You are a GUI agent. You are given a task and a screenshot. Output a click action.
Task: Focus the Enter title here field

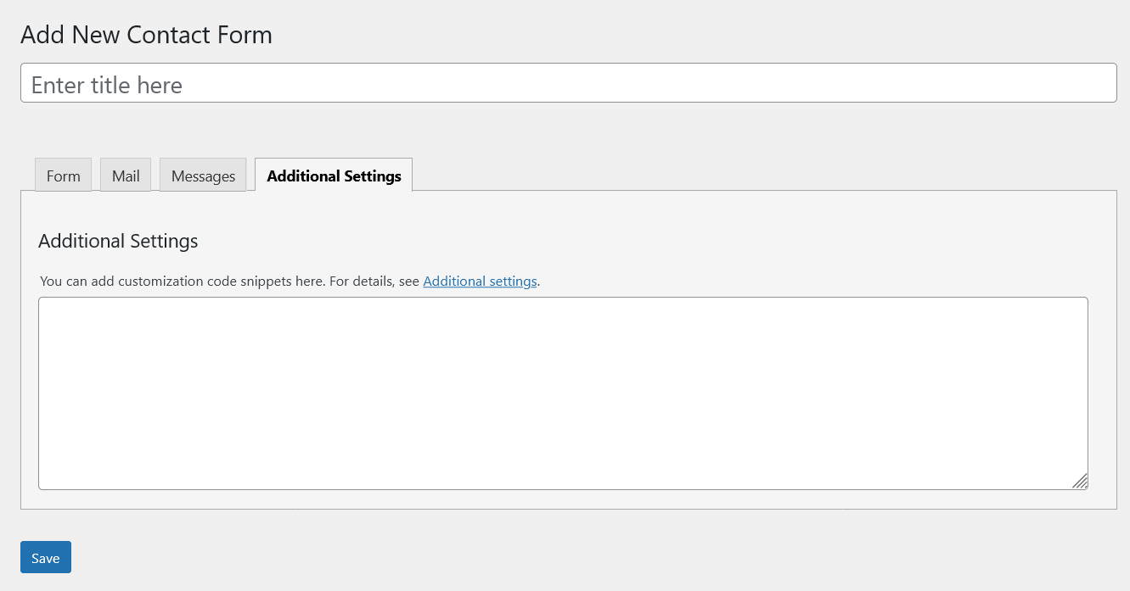coord(568,83)
